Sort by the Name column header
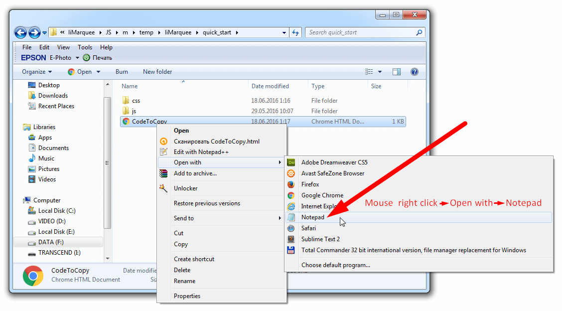The width and height of the screenshot is (562, 311). 130,86
